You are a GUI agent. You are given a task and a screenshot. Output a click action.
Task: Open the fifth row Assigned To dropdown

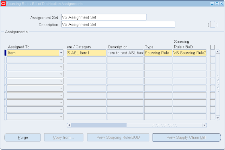(x=61, y=81)
